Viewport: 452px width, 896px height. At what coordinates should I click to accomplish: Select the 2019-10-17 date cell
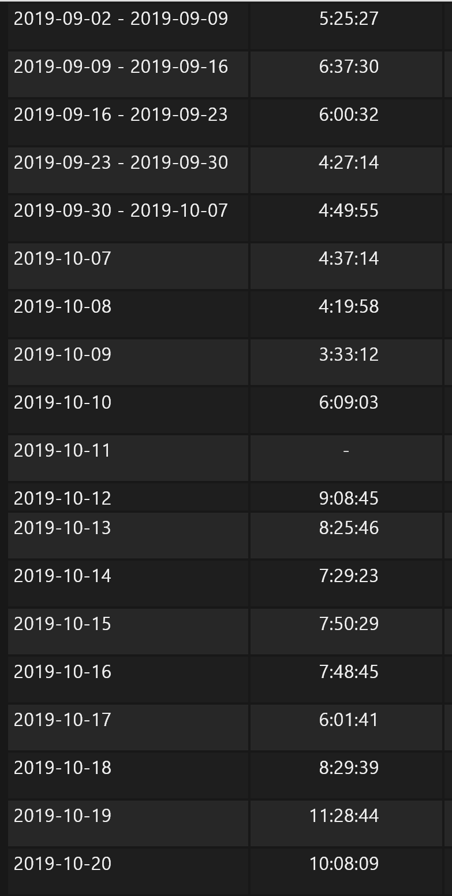pos(62,720)
